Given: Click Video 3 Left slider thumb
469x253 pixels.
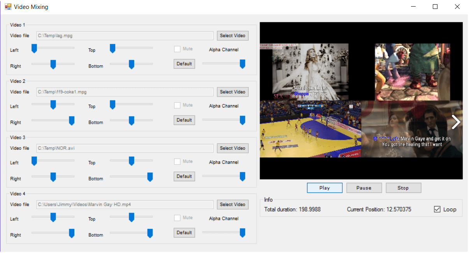Looking at the screenshot, I should coord(34,161).
